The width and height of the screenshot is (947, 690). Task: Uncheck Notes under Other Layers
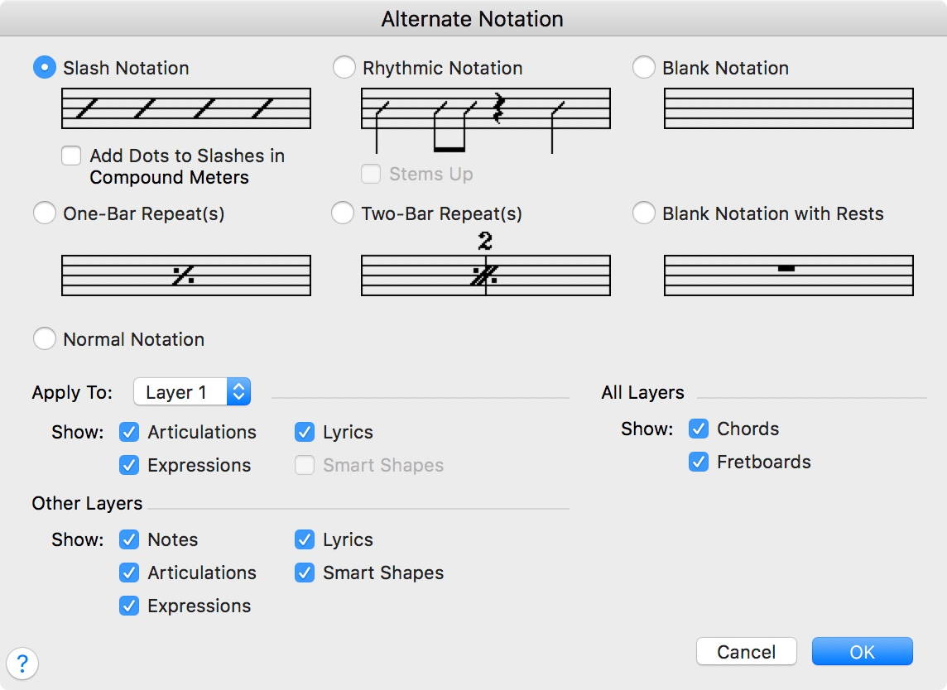pos(129,539)
